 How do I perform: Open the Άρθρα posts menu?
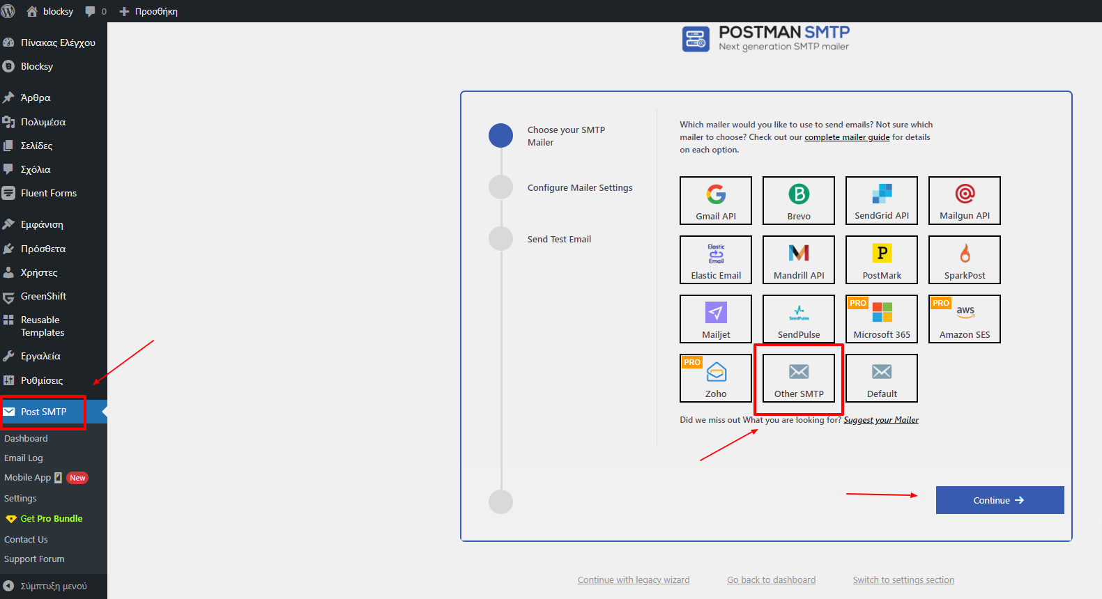[54, 98]
